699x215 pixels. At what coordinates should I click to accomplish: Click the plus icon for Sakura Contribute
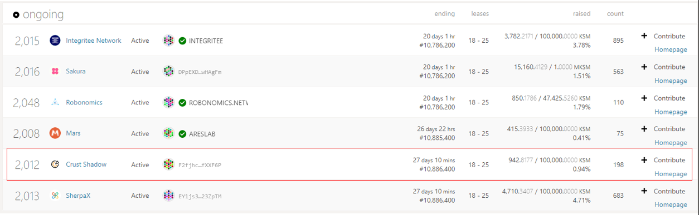pyautogui.click(x=644, y=67)
